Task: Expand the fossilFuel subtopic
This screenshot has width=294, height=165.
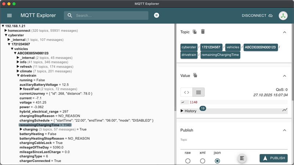Action: pos(21,89)
